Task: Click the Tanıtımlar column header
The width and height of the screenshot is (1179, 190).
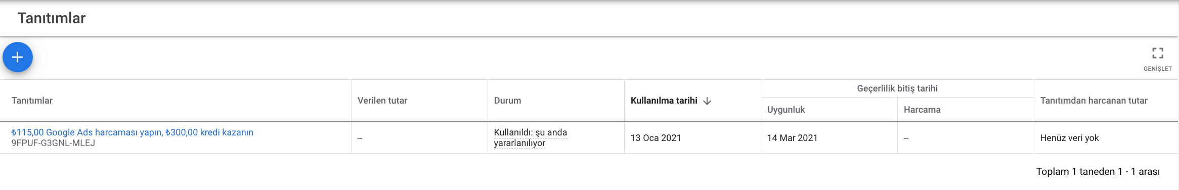Action: (x=32, y=101)
